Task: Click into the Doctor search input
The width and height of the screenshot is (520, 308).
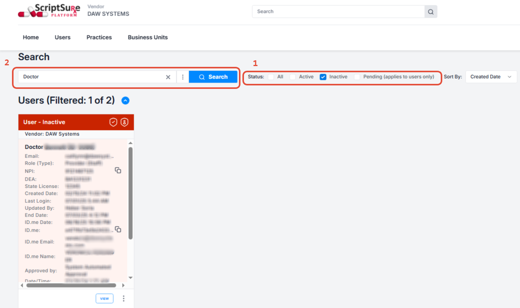Action: tap(93, 77)
